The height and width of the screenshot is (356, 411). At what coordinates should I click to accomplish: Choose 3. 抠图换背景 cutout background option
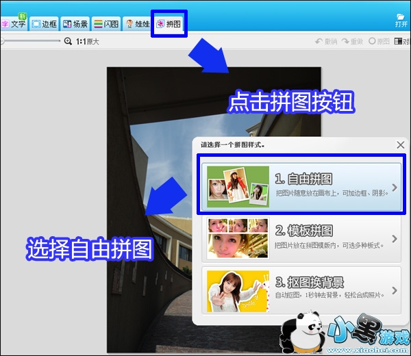click(301, 290)
